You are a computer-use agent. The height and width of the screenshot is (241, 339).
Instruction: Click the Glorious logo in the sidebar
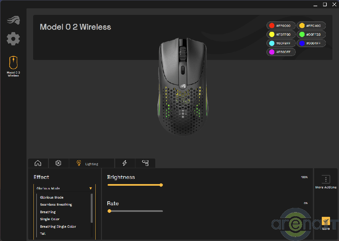coord(13,20)
